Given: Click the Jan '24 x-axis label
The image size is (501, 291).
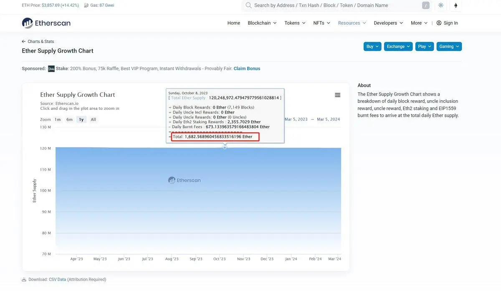Looking at the screenshot, I should (x=291, y=259).
